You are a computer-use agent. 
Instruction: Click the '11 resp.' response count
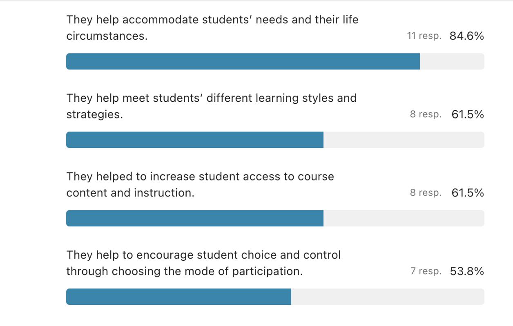(x=424, y=36)
